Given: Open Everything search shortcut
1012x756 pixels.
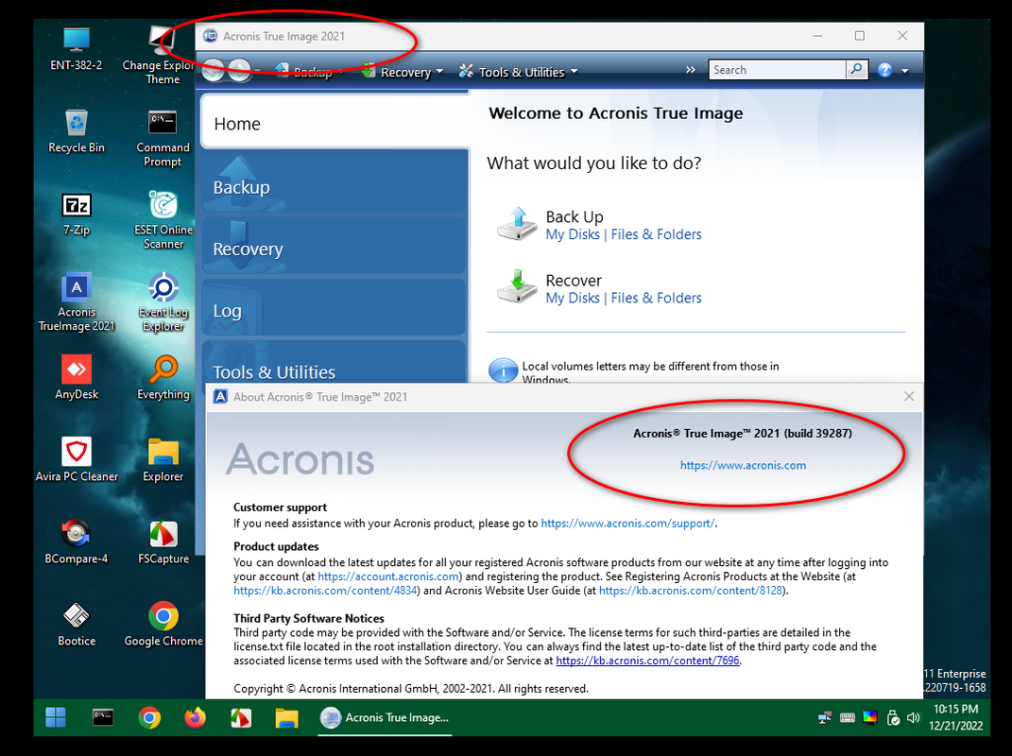Looking at the screenshot, I should click(163, 378).
